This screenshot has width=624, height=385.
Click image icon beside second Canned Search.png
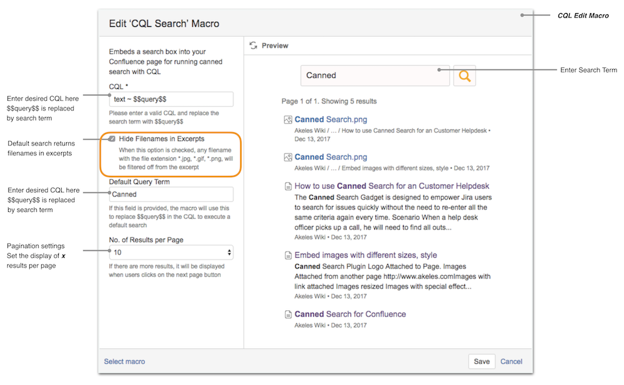[288, 157]
